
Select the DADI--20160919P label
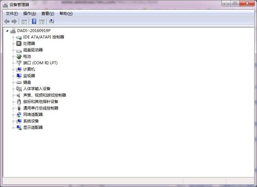(34, 31)
